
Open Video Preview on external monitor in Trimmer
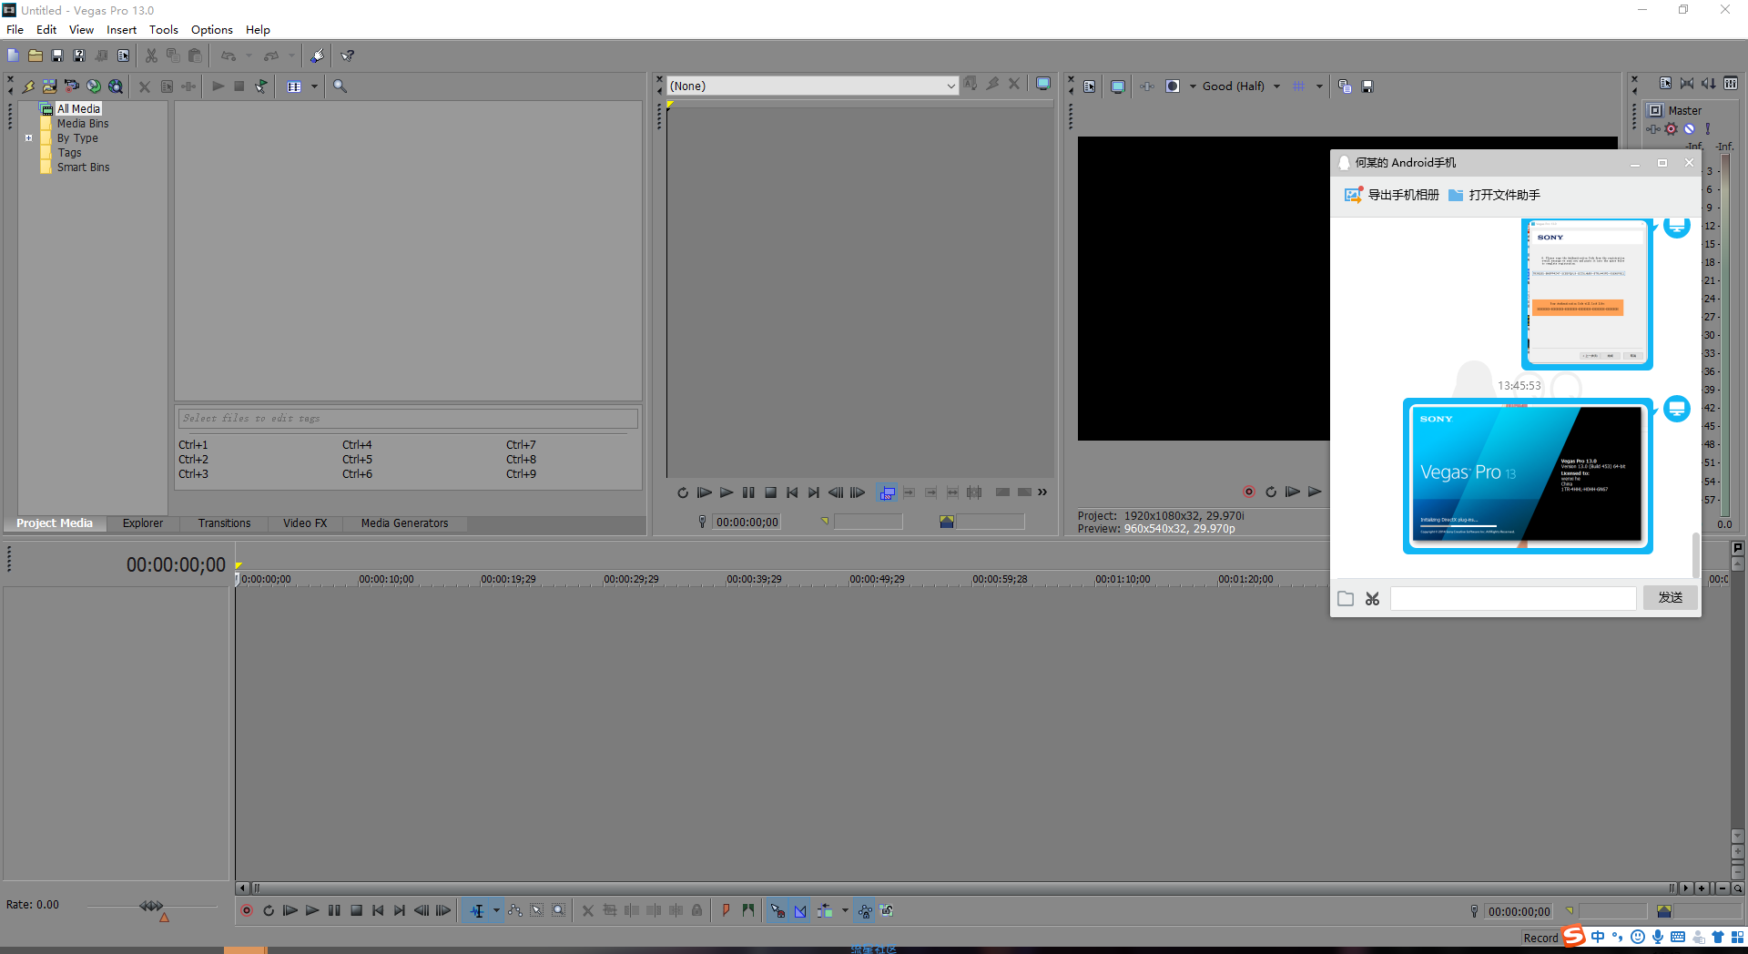(1043, 84)
